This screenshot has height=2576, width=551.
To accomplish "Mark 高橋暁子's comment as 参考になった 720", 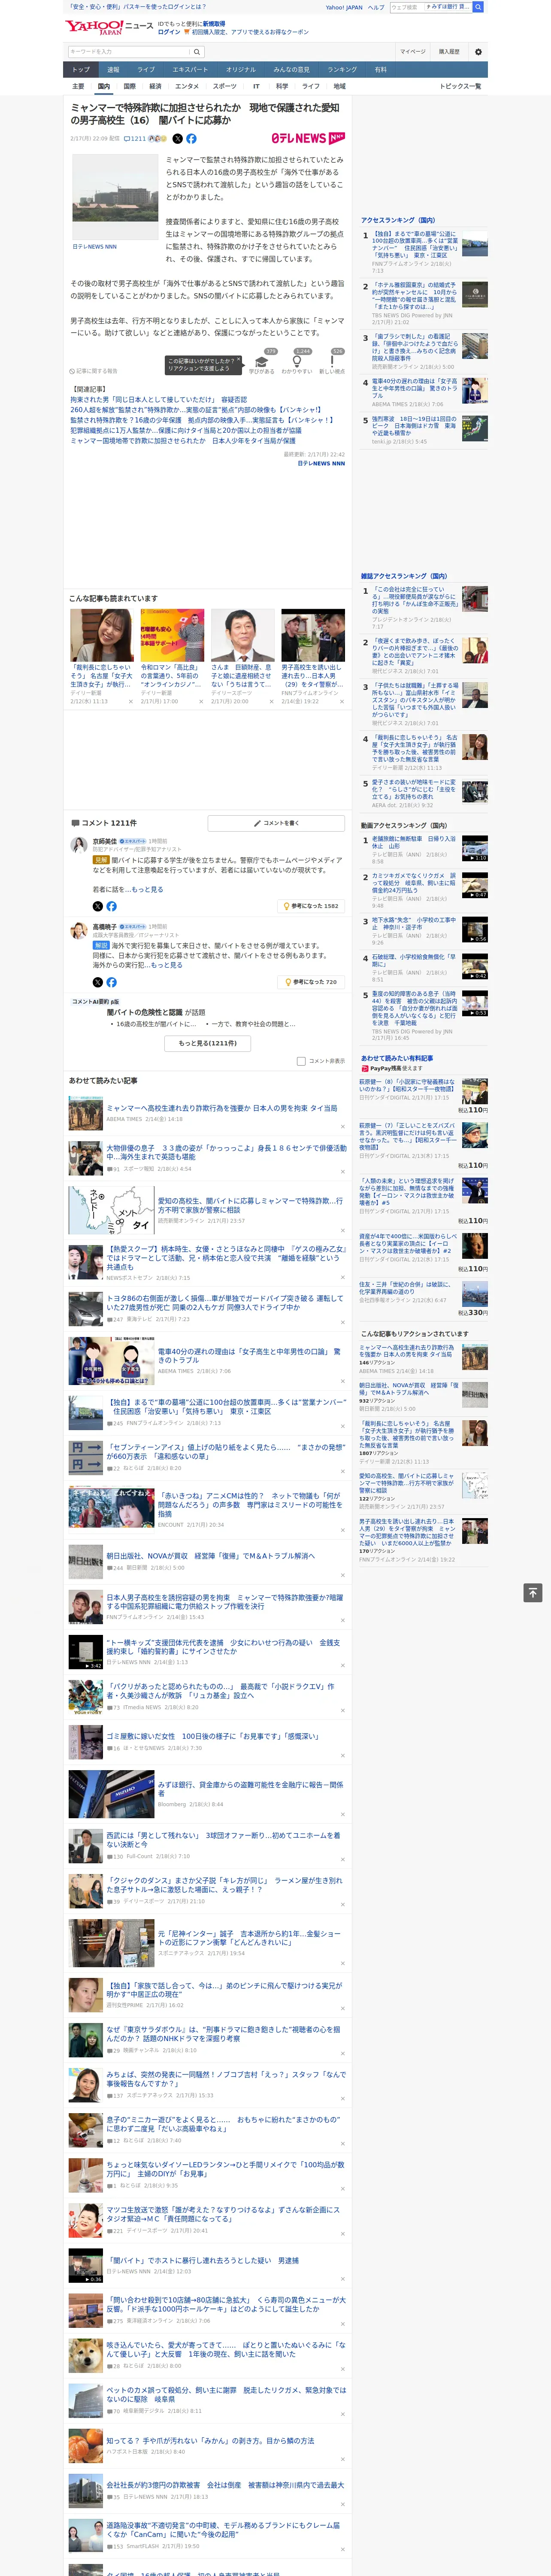I will click(x=312, y=982).
